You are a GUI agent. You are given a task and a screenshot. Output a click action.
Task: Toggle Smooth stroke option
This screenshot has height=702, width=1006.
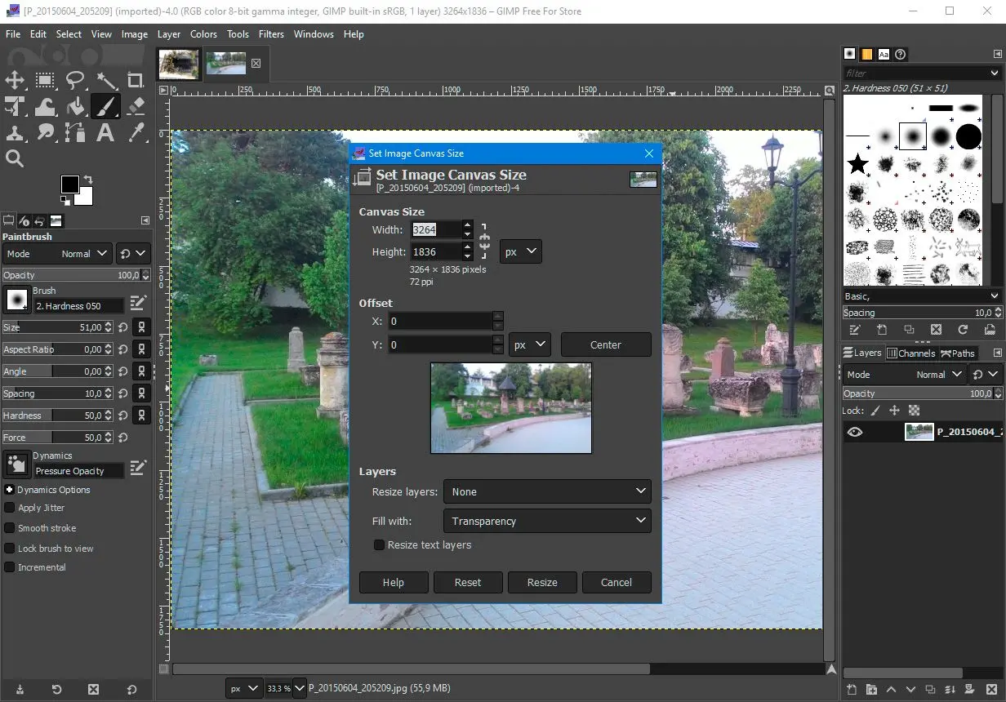point(10,528)
